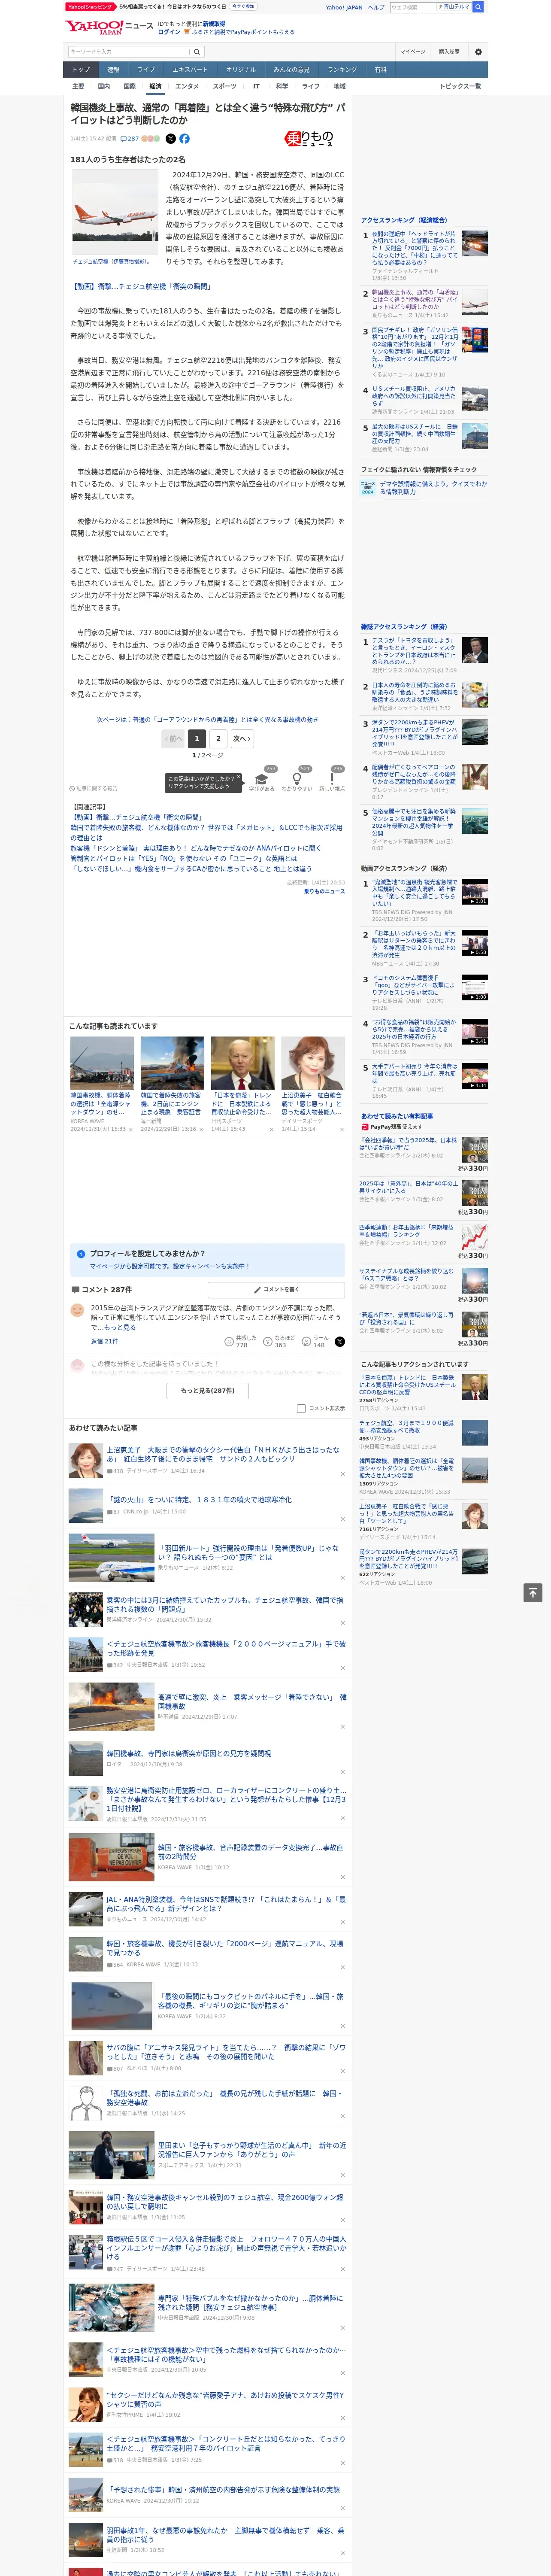
Task: Open 上沼恵美子 大阪までの衝撃のタクシー代 article
Action: [223, 1454]
